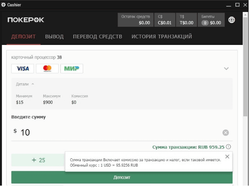Viewport: 249px width, 186px height.
Task: Click the Cashier window app icon
Action: (x=3, y=5)
